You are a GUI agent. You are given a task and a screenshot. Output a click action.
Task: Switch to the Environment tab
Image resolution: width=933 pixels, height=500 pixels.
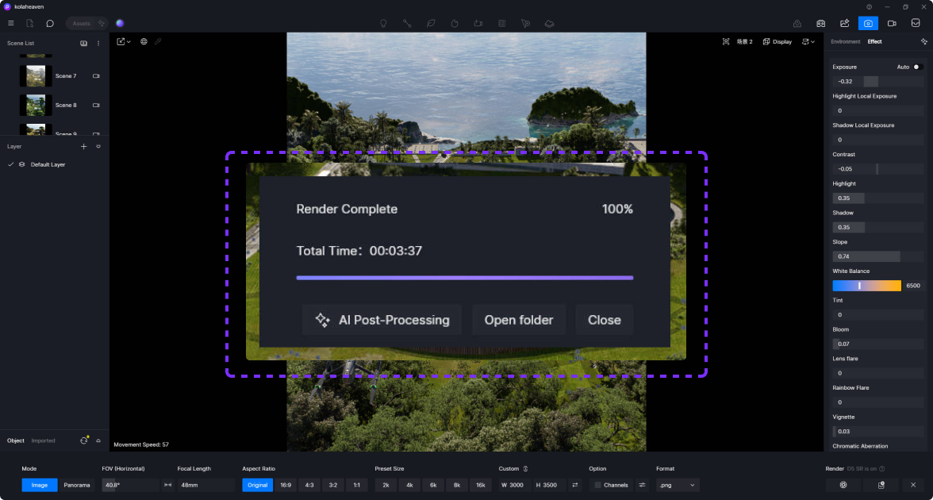(846, 41)
